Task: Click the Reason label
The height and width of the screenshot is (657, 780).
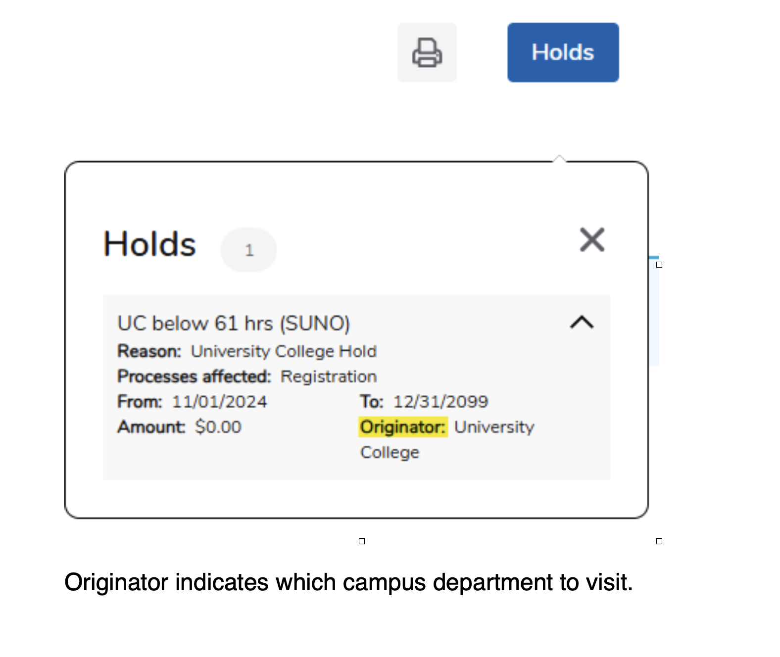Action: [x=149, y=351]
